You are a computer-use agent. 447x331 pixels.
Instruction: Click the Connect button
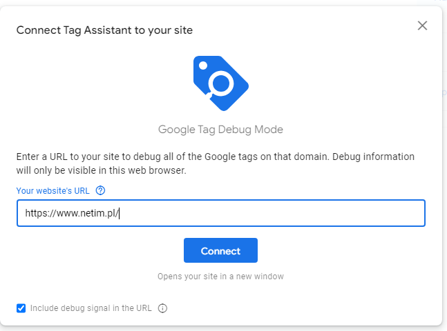(220, 250)
